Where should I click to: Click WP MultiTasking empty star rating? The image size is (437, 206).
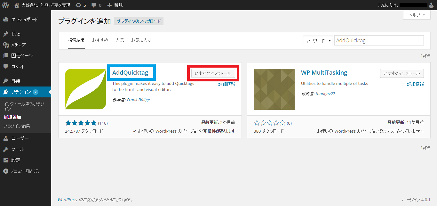[269, 123]
